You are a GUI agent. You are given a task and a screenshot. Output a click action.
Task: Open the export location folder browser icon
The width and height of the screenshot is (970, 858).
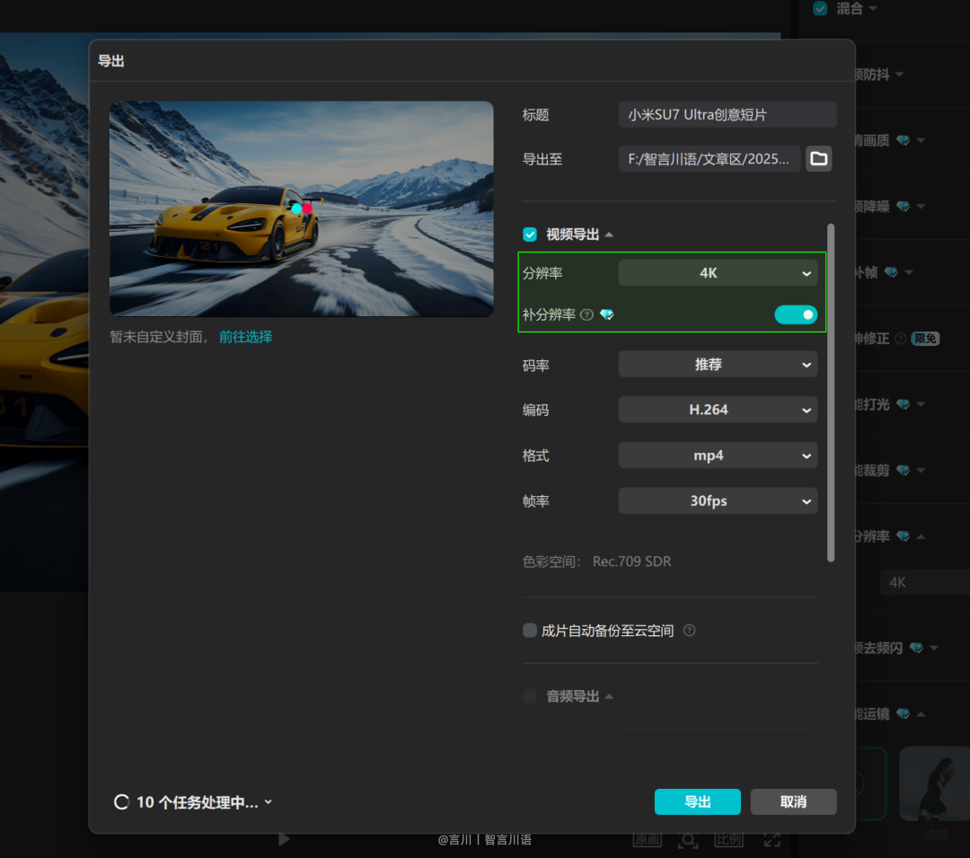(x=818, y=158)
